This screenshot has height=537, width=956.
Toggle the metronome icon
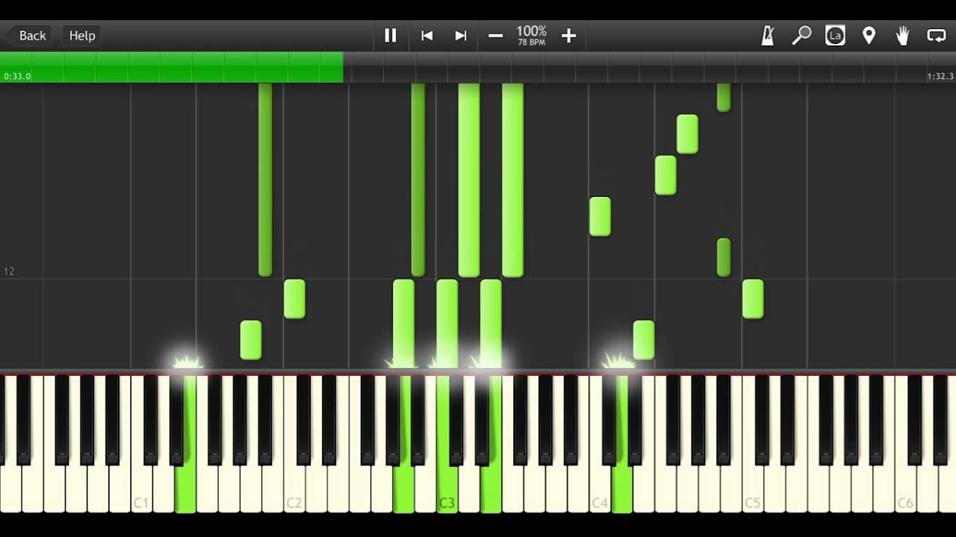(768, 35)
